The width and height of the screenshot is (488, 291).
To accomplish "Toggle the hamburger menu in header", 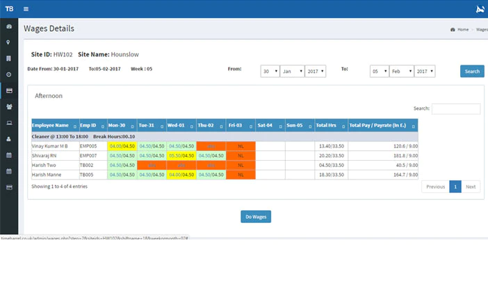I will tap(26, 9).
